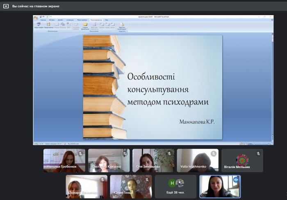Open the Вставка ribbon tab
The width and height of the screenshot is (287, 200).
pos(52,20)
